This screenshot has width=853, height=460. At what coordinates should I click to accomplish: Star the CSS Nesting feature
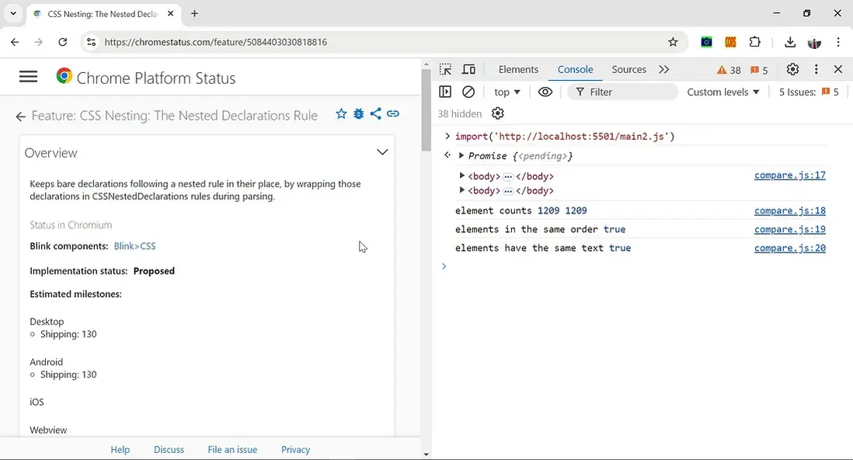(x=341, y=114)
